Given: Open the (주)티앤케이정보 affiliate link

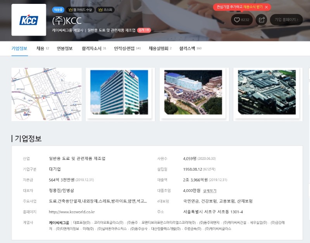Looking at the screenshot, I should 67,229.
